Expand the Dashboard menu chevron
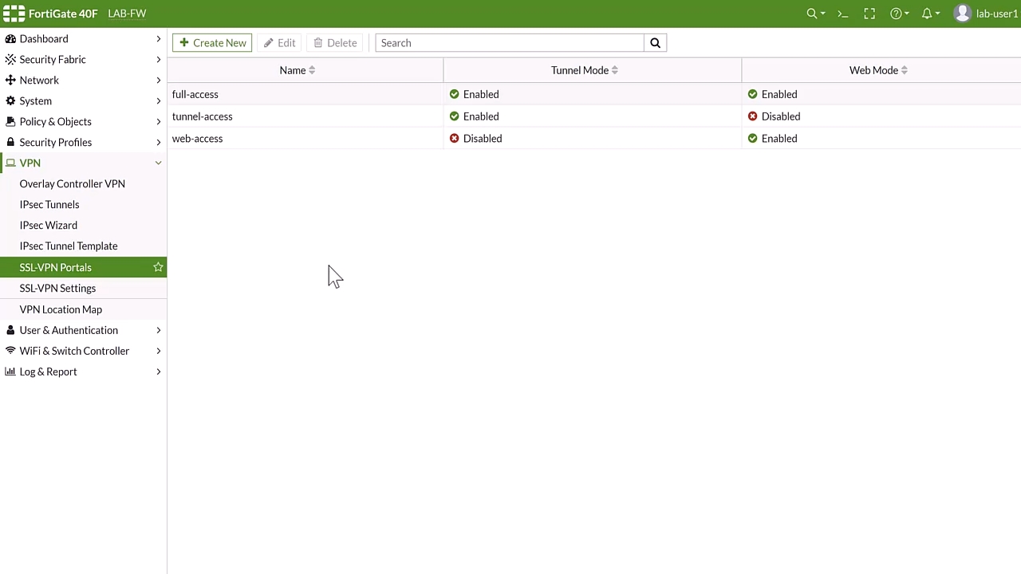Screen dimensions: 1021x574 pos(158,38)
